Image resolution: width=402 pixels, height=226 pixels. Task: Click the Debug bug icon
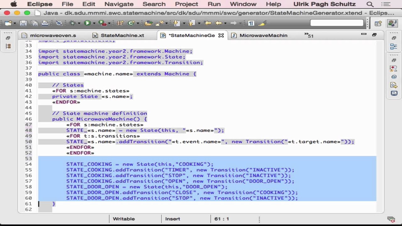point(73,23)
